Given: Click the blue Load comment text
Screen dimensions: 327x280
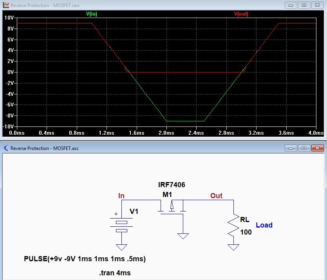Looking at the screenshot, I should tap(264, 225).
